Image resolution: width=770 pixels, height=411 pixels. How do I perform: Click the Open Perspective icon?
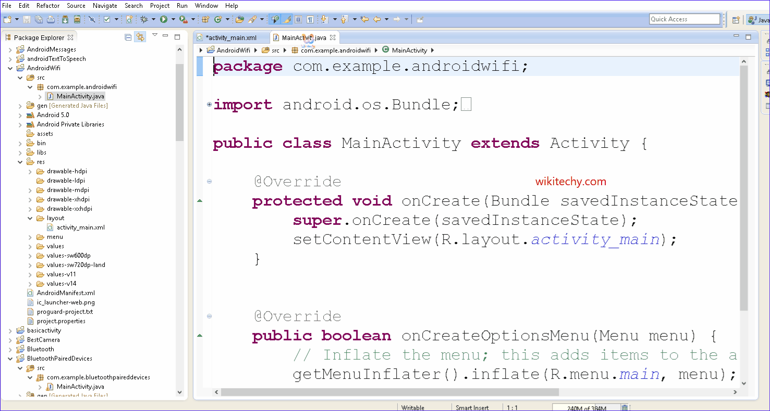pos(736,20)
